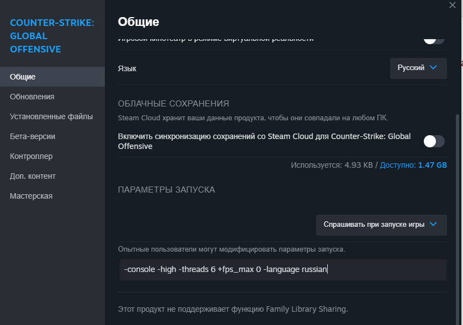Go to Установленные файлы section
Image resolution: width=463 pixels, height=325 pixels.
(52, 116)
